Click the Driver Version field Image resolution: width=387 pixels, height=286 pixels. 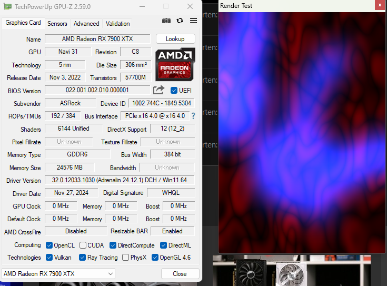pyautogui.click(x=120, y=180)
